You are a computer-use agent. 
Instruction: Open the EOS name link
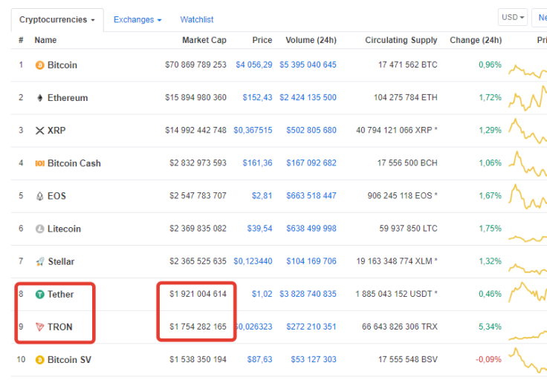click(57, 196)
